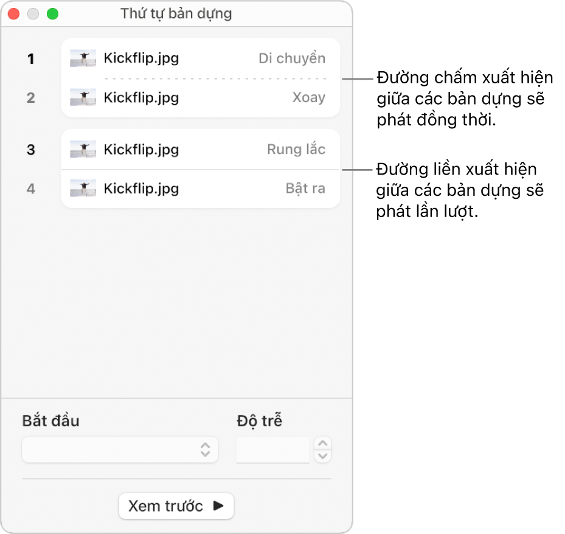The image size is (565, 534).
Task: Click the "Di chuyển" effect label
Action: pos(292,58)
